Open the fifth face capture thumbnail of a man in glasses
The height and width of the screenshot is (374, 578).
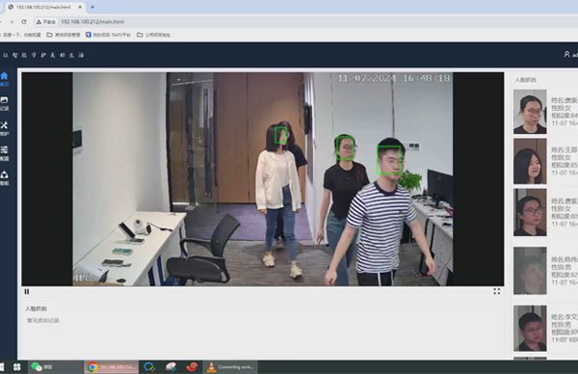(530, 329)
